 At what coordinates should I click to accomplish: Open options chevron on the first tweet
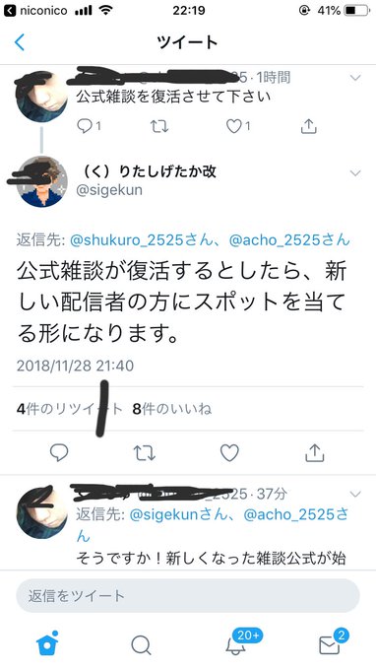click(355, 78)
